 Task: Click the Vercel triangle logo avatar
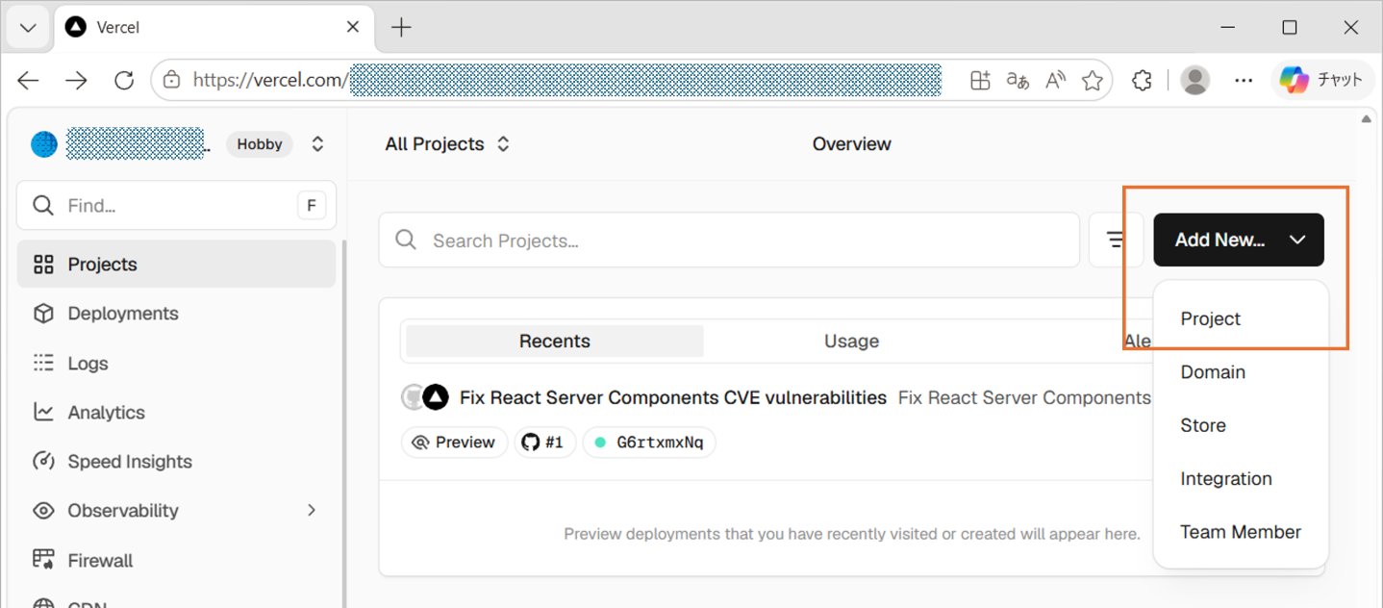tap(436, 397)
